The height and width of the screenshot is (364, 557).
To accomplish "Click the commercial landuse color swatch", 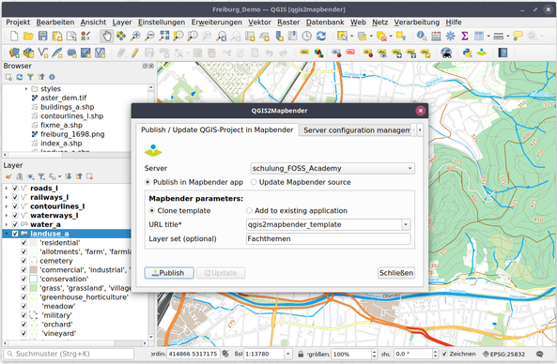I will pyautogui.click(x=34, y=270).
